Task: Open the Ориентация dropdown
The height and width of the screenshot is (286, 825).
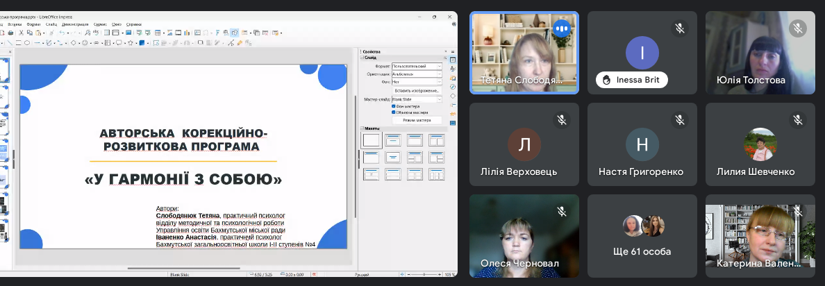Action: (x=417, y=74)
